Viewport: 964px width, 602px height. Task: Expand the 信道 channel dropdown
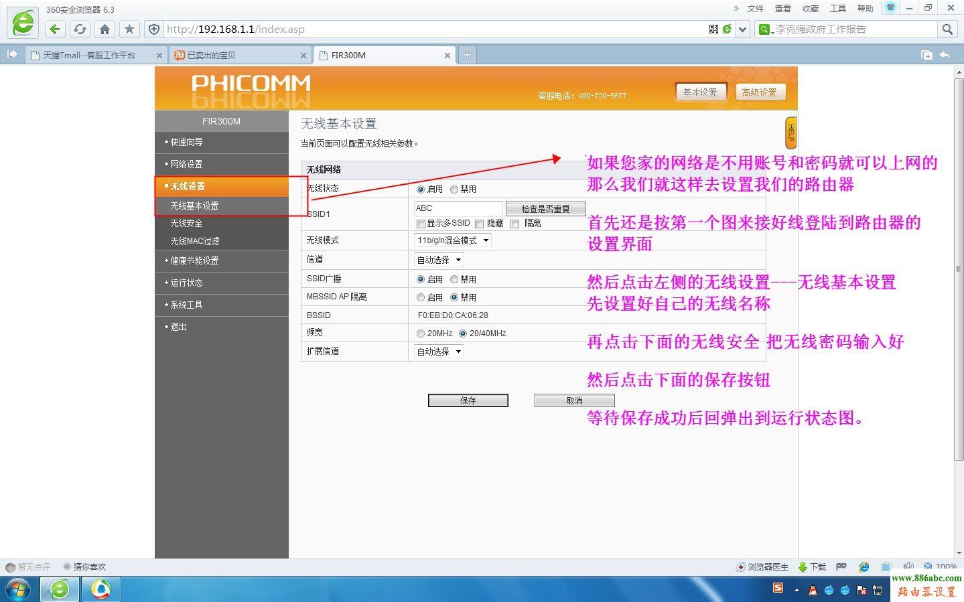(x=439, y=260)
